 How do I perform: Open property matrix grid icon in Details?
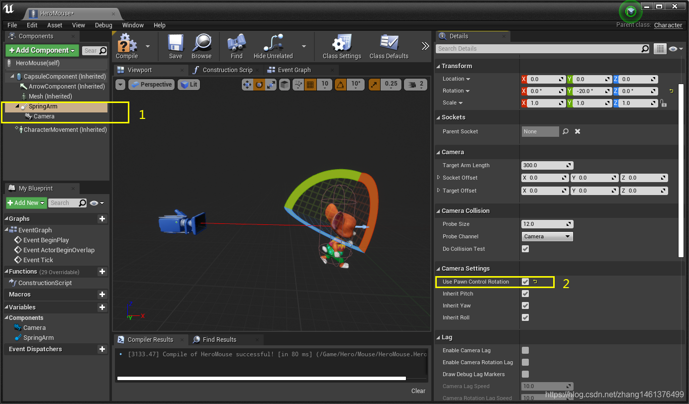(660, 49)
